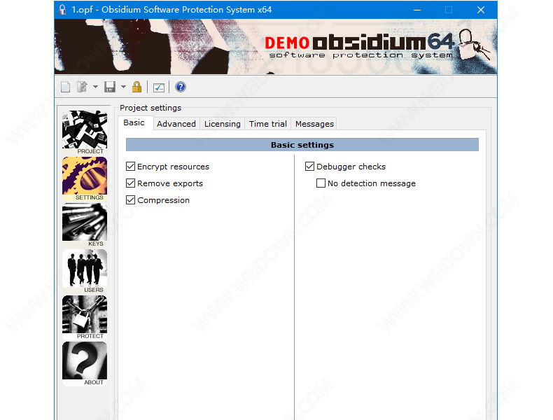Screen dimensions: 553x420
Task: Click the checkmark options toolbar icon
Action: coord(159,87)
